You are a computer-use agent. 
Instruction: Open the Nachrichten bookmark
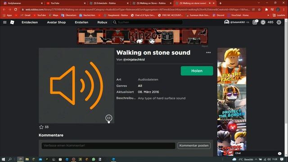(x=87, y=15)
